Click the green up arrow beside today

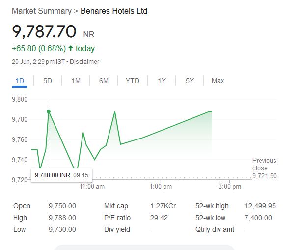pyautogui.click(x=71, y=49)
